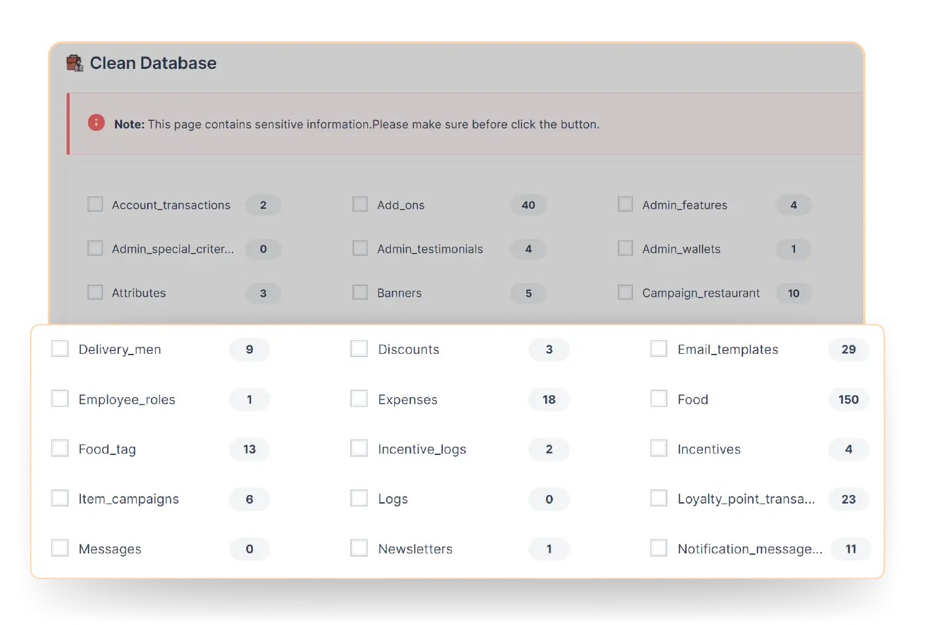Tick the Logs checkbox
Screen dimensions: 925x625
click(359, 498)
